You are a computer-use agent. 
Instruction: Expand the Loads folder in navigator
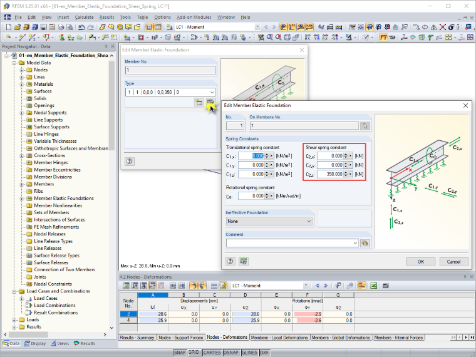(x=14, y=320)
